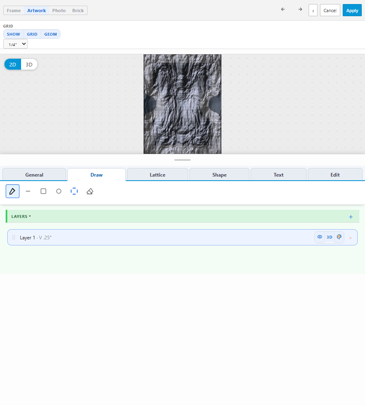Viewport: 365px width, 405px height.
Task: Toggle the grid SHOW option
Action: pyautogui.click(x=13, y=34)
